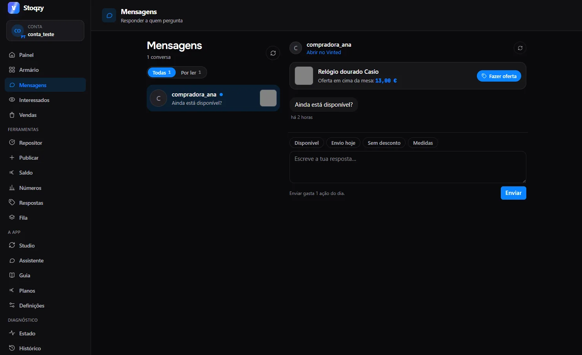The image size is (582, 355).
Task: Focus the Escreve a tua resposta field
Action: pyautogui.click(x=408, y=167)
